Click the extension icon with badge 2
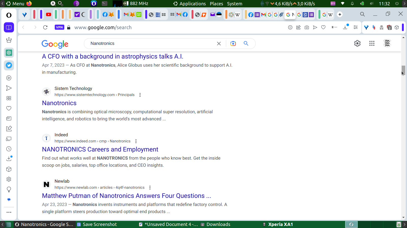 [x=389, y=27]
